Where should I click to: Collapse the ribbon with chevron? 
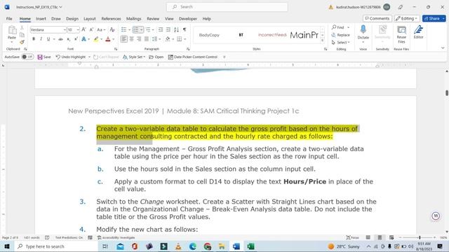(443, 48)
